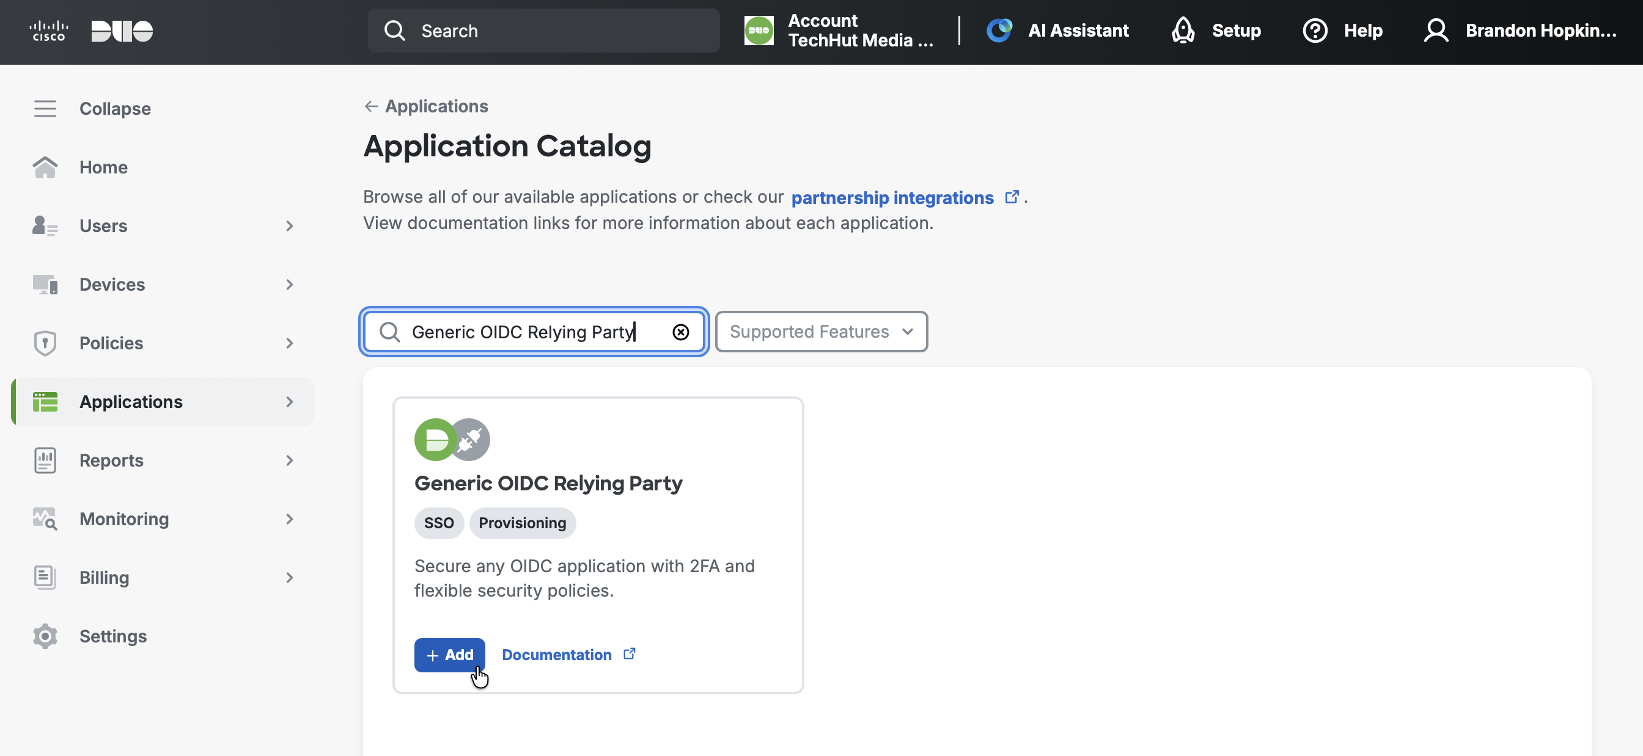Click the Policies shield icon
The image size is (1643, 756).
45,343
